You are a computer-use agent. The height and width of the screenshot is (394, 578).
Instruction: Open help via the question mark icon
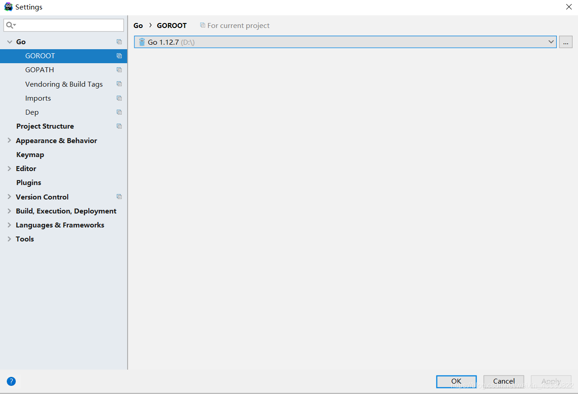(x=11, y=381)
